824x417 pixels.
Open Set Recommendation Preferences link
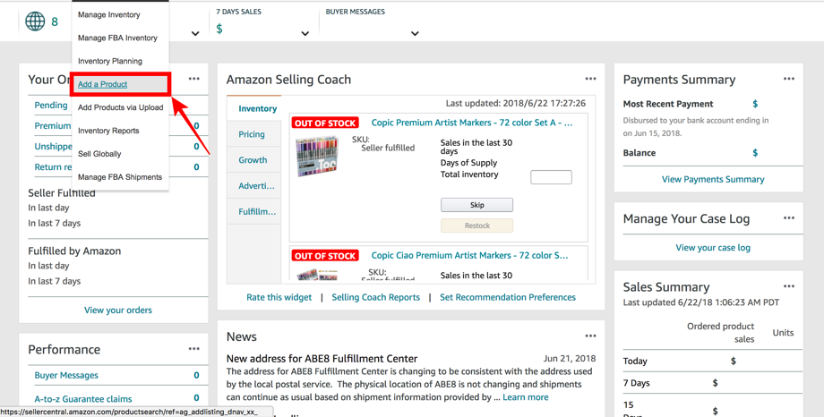[x=508, y=297]
